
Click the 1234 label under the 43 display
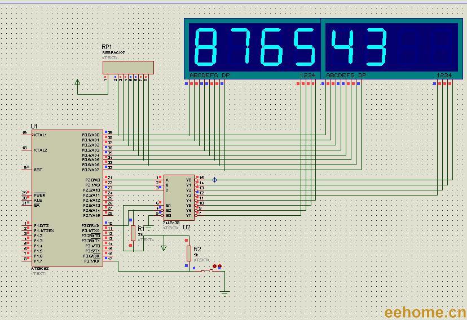444,75
